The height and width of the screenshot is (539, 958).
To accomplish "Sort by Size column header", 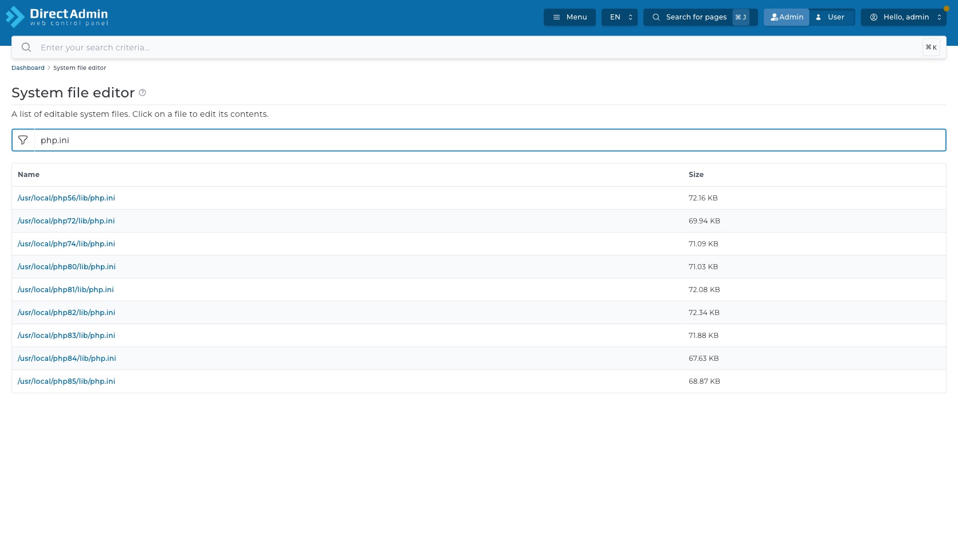I will [x=696, y=175].
